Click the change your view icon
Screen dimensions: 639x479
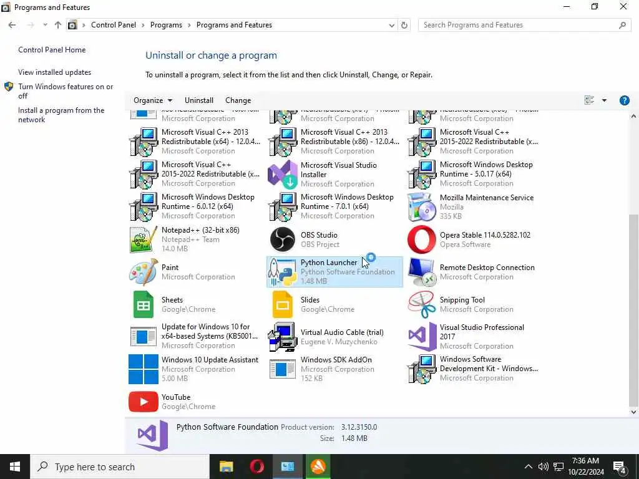tap(589, 100)
